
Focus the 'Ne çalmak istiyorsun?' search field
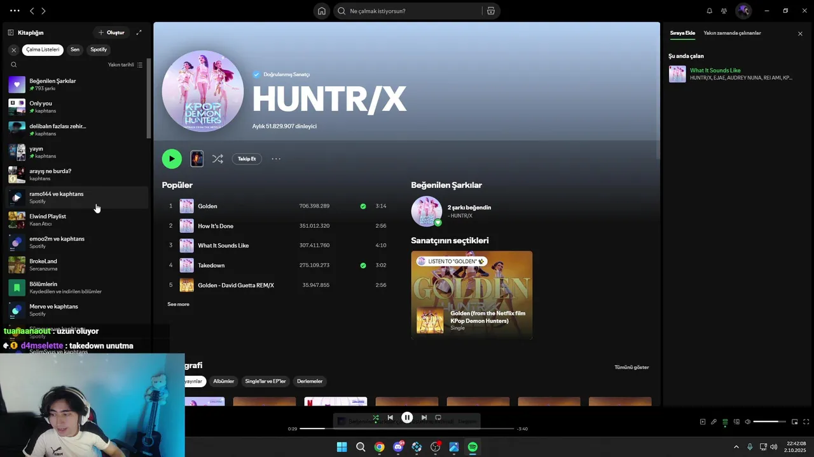408,11
